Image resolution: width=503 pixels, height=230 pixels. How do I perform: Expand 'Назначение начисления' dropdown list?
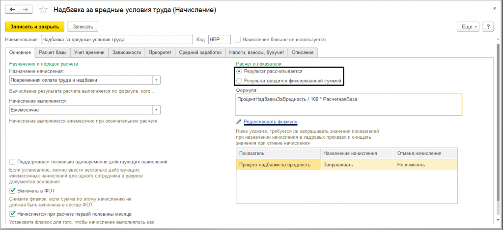pyautogui.click(x=156, y=79)
